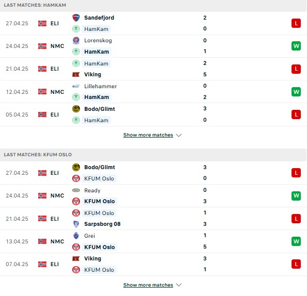Click the Ready club logo

coord(76,190)
